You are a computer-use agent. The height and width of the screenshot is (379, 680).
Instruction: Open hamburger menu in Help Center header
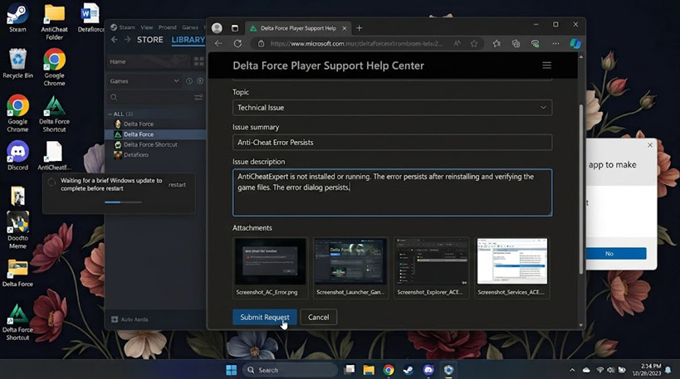[x=547, y=65]
